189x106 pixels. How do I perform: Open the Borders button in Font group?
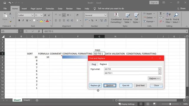(x=34, y=20)
